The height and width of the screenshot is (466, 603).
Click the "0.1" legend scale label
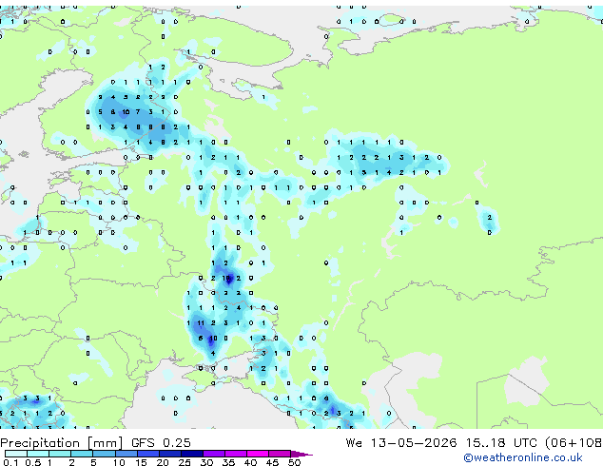(10, 462)
